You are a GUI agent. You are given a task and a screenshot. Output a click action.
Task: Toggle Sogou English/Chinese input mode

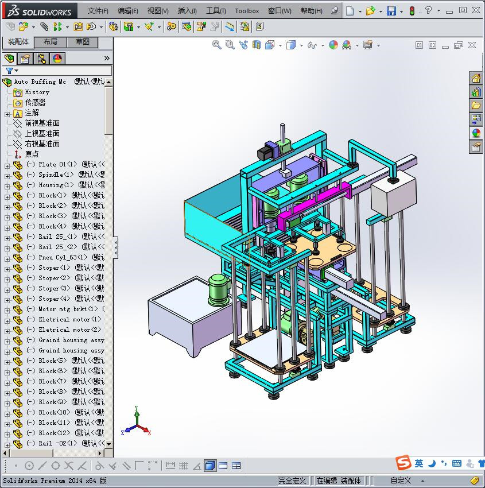419,463
